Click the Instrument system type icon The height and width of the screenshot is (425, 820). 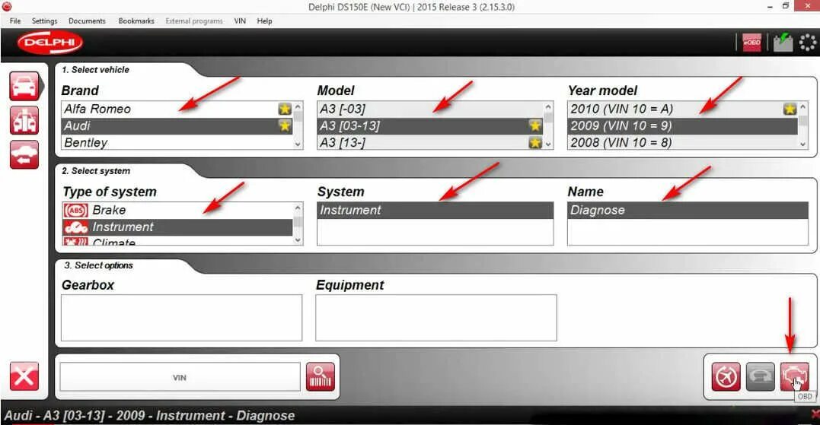(x=76, y=227)
